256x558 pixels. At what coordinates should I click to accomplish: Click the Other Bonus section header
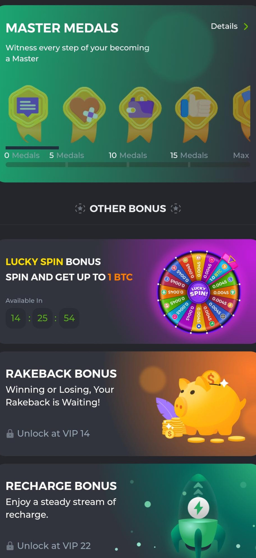point(128,208)
